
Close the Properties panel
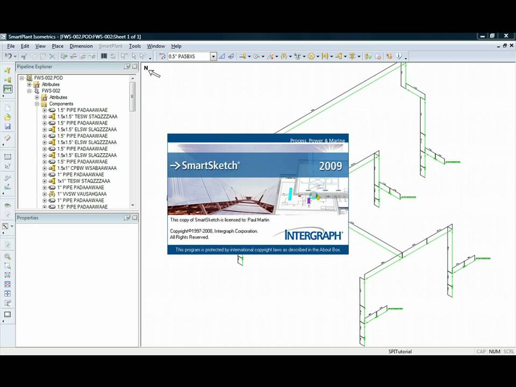[135, 218]
